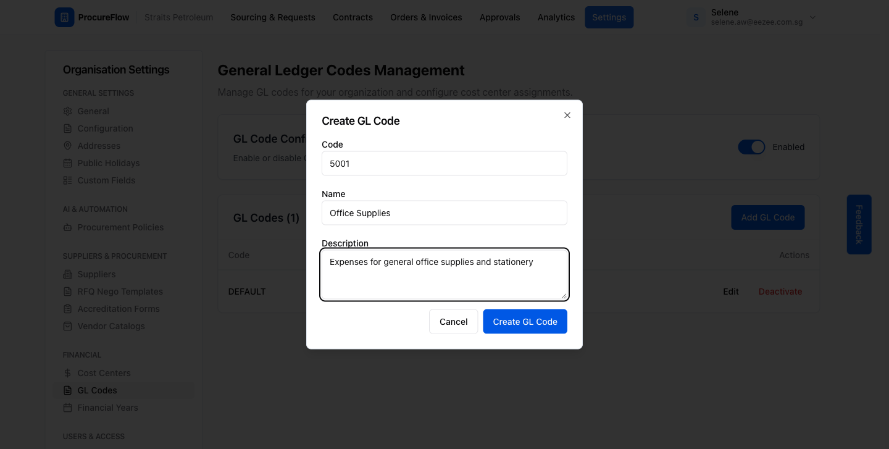Screen dimensions: 889x449
Task: Click the Code column header
Action: 239,255
